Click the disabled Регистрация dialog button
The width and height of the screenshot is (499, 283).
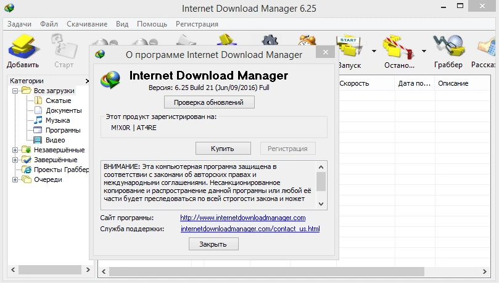[287, 149]
